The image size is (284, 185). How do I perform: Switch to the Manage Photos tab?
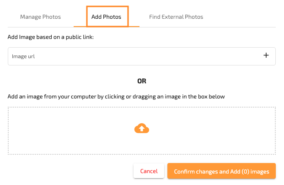coord(40,17)
